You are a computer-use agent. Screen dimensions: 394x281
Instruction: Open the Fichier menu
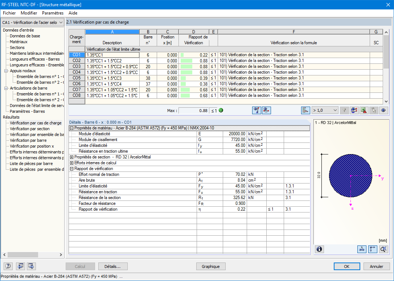coord(9,13)
